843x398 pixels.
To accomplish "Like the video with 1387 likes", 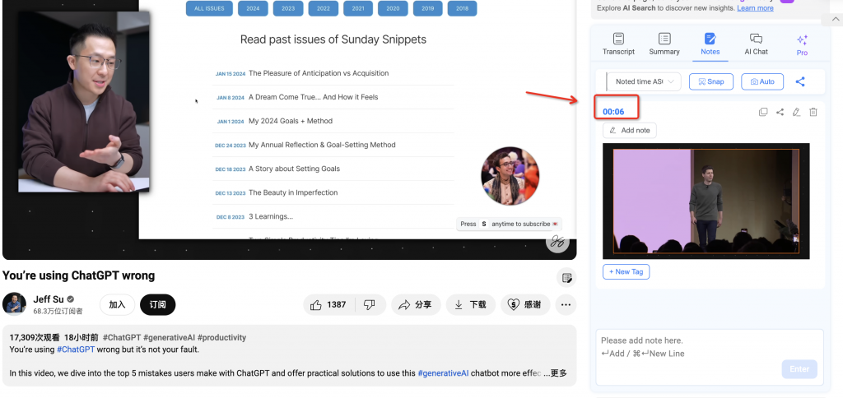I will pos(328,304).
